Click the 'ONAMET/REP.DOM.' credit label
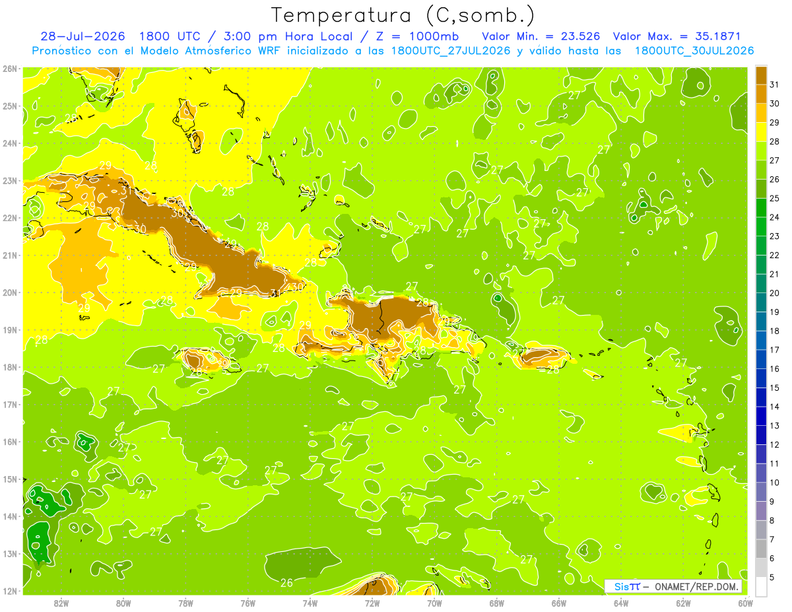The height and width of the screenshot is (612, 792). pos(697,586)
